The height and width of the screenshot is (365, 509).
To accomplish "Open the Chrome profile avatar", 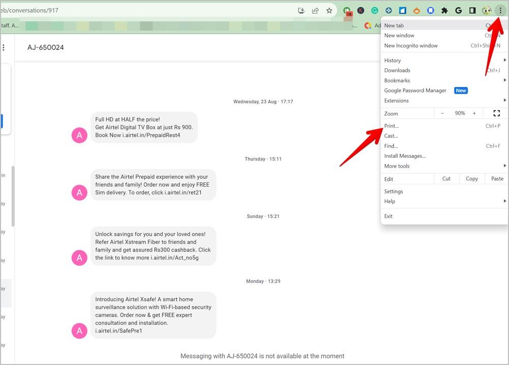I will coord(486,10).
